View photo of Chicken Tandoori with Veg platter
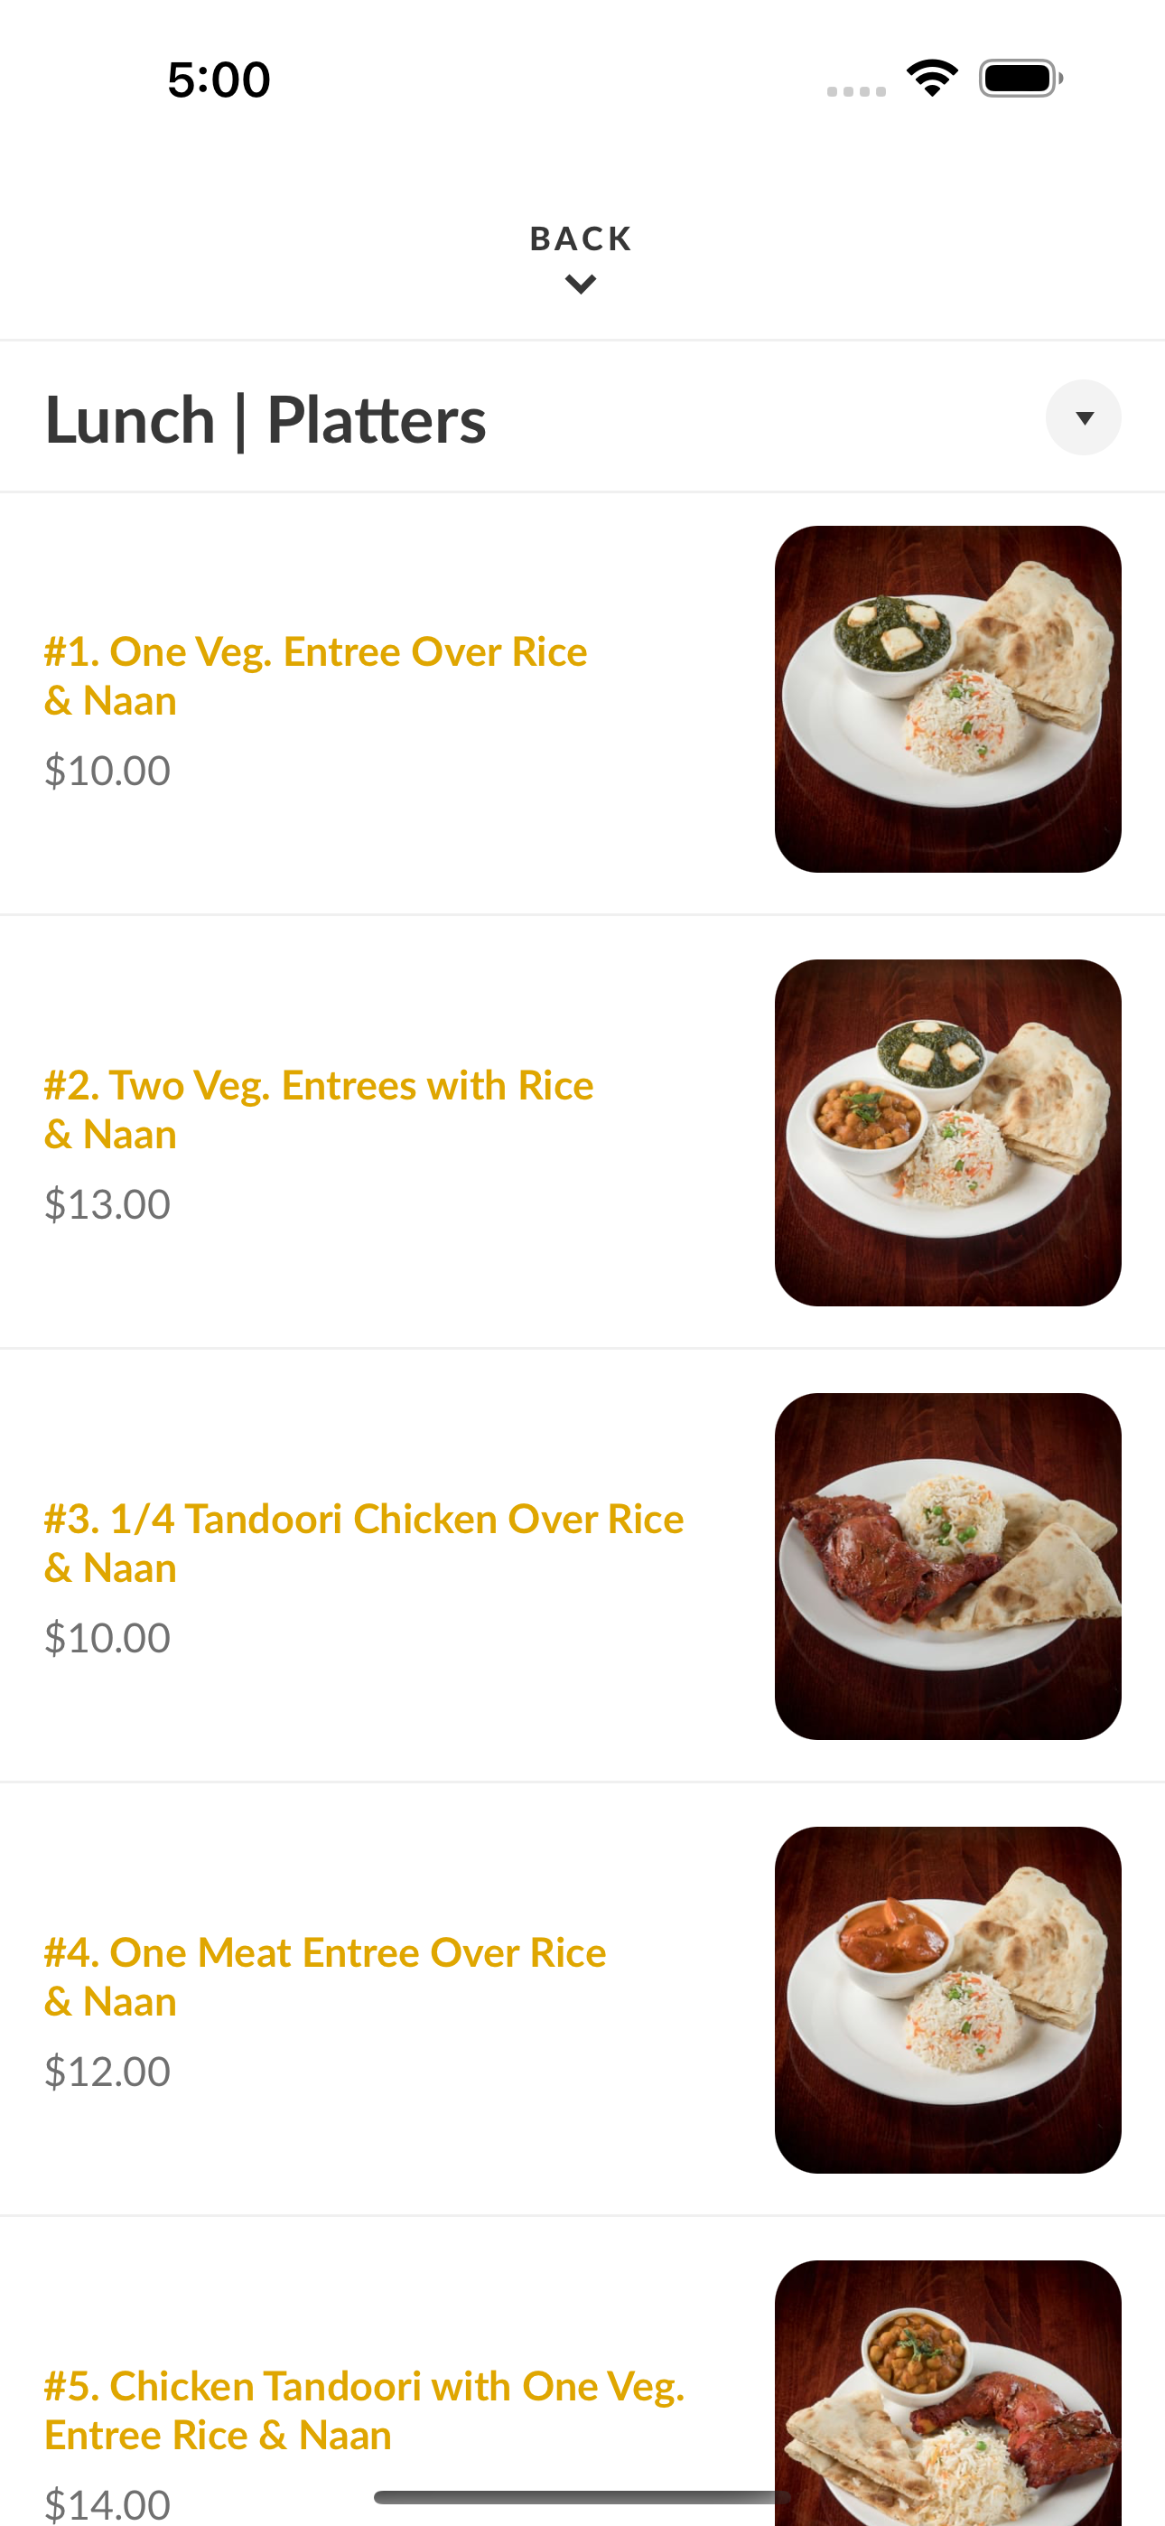Viewport: 1165px width, 2526px height. click(947, 2392)
